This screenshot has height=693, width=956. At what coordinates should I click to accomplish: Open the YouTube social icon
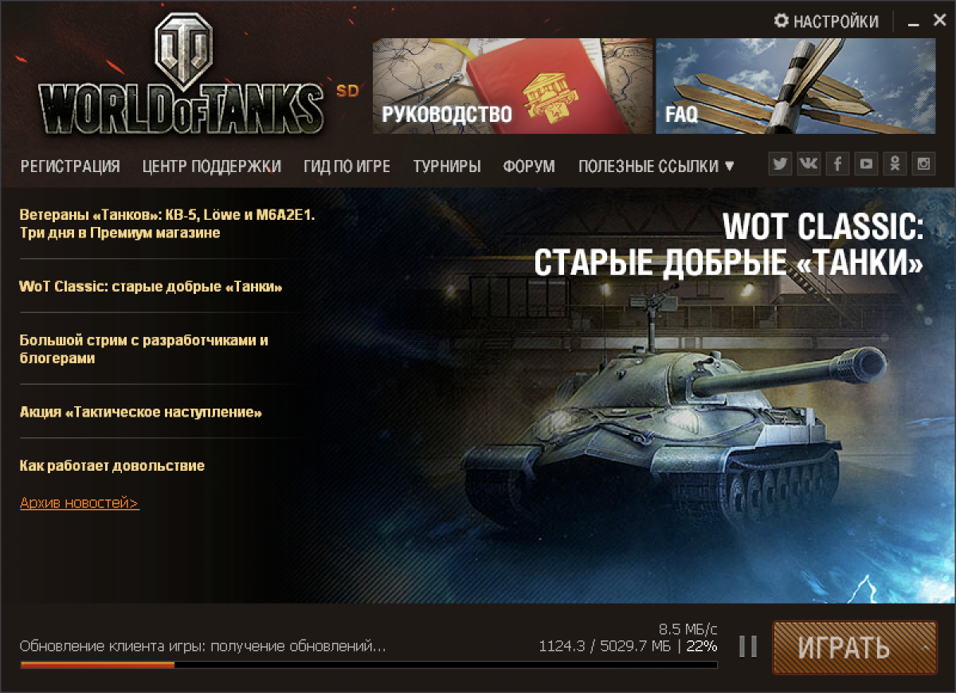coord(867,164)
